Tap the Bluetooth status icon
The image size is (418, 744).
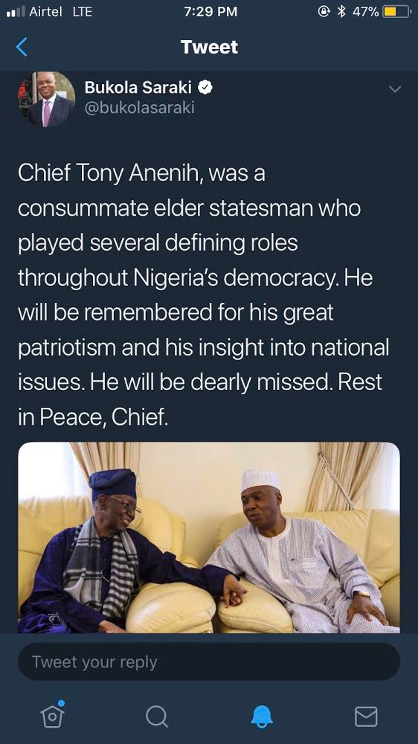341,11
